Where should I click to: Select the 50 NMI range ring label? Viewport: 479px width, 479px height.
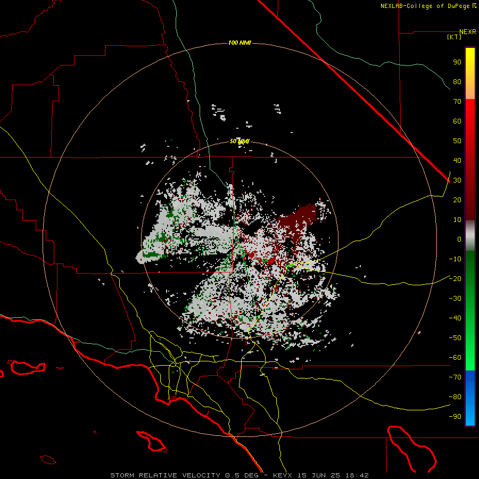pyautogui.click(x=240, y=141)
